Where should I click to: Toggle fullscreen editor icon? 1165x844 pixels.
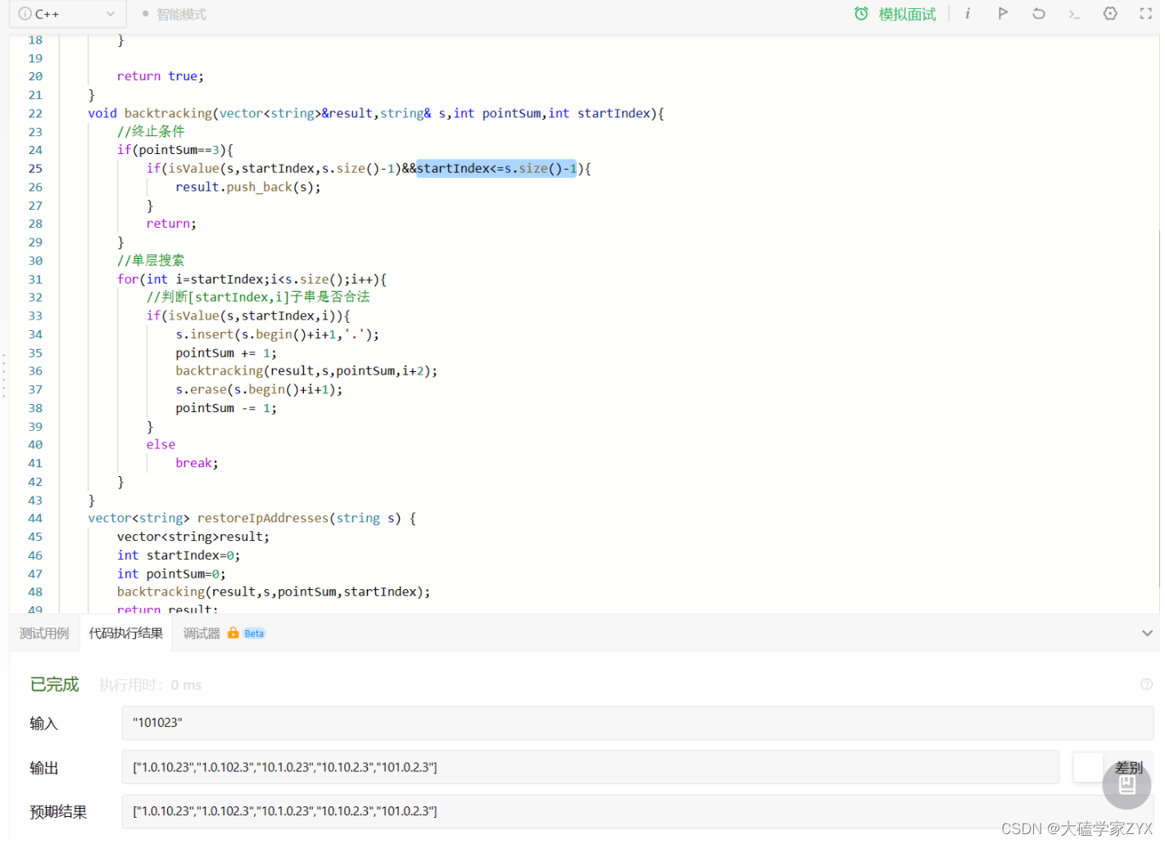point(1146,13)
